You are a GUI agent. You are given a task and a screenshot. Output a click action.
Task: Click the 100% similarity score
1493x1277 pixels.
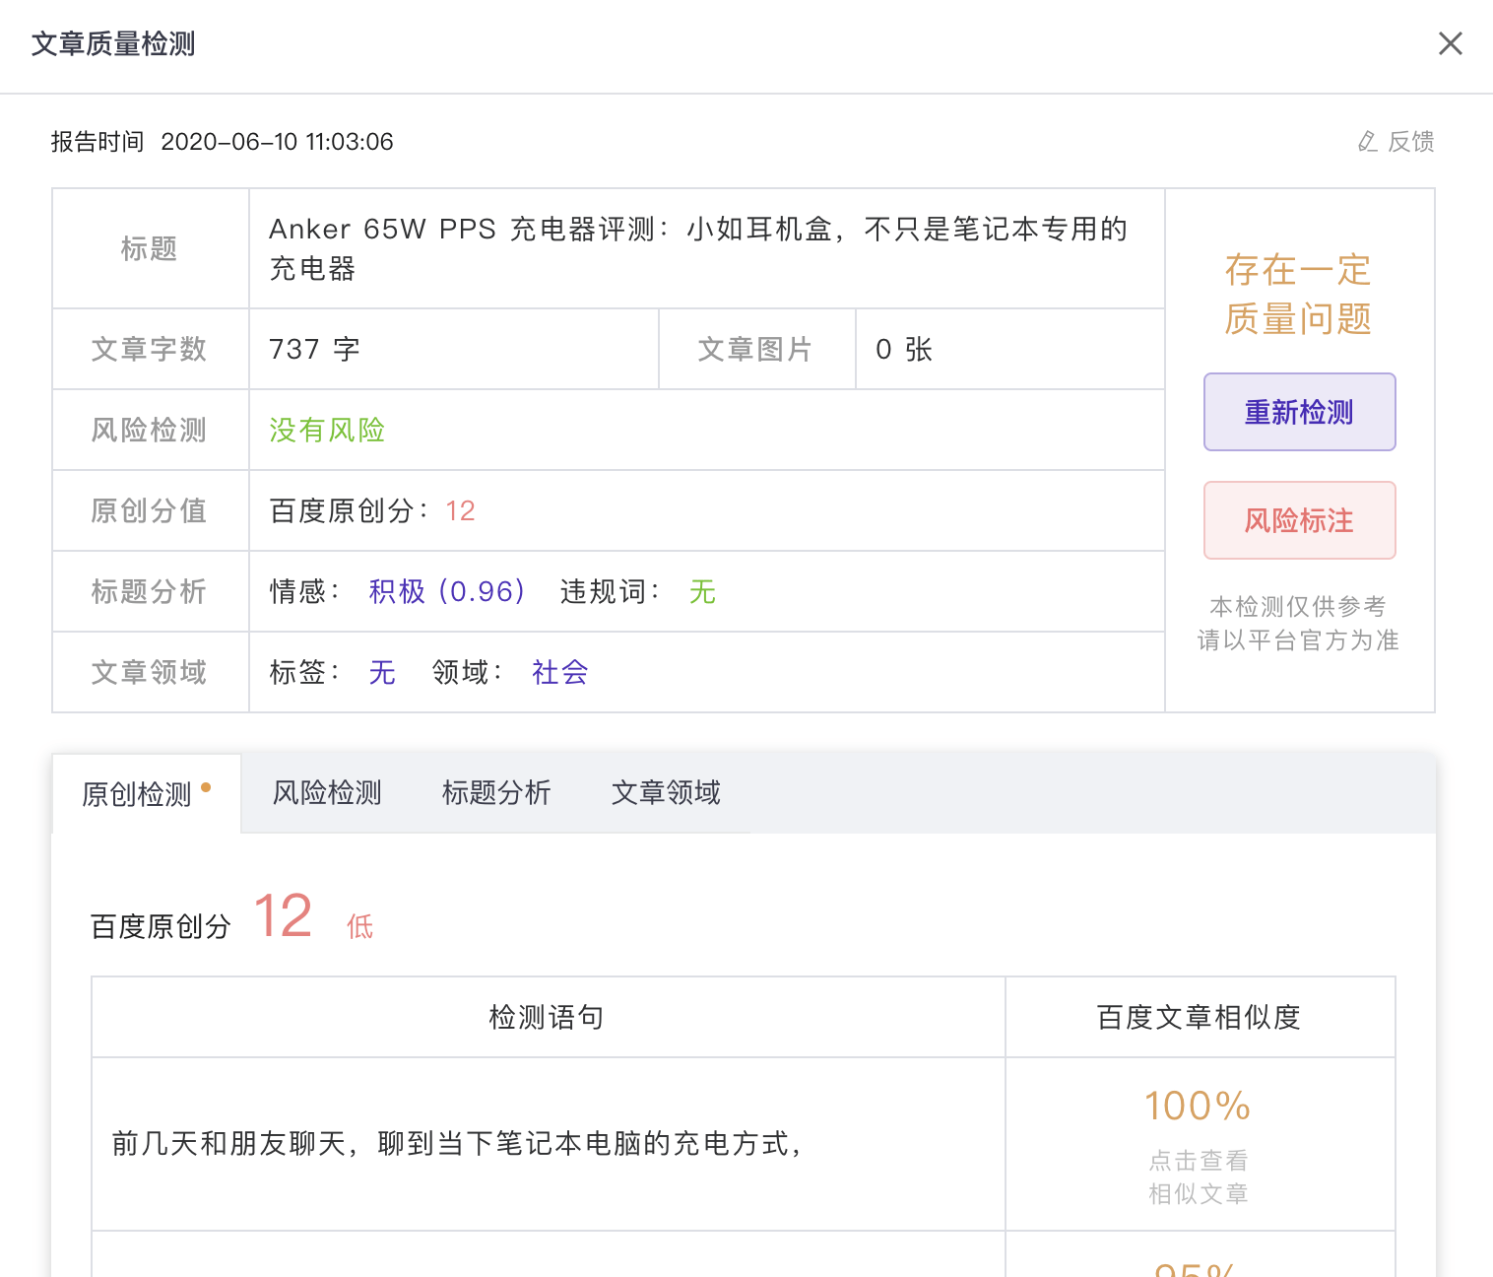(1197, 1106)
